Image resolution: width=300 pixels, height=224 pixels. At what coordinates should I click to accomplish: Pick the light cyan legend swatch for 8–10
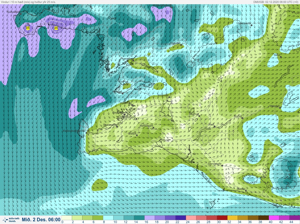[x=108, y=218]
